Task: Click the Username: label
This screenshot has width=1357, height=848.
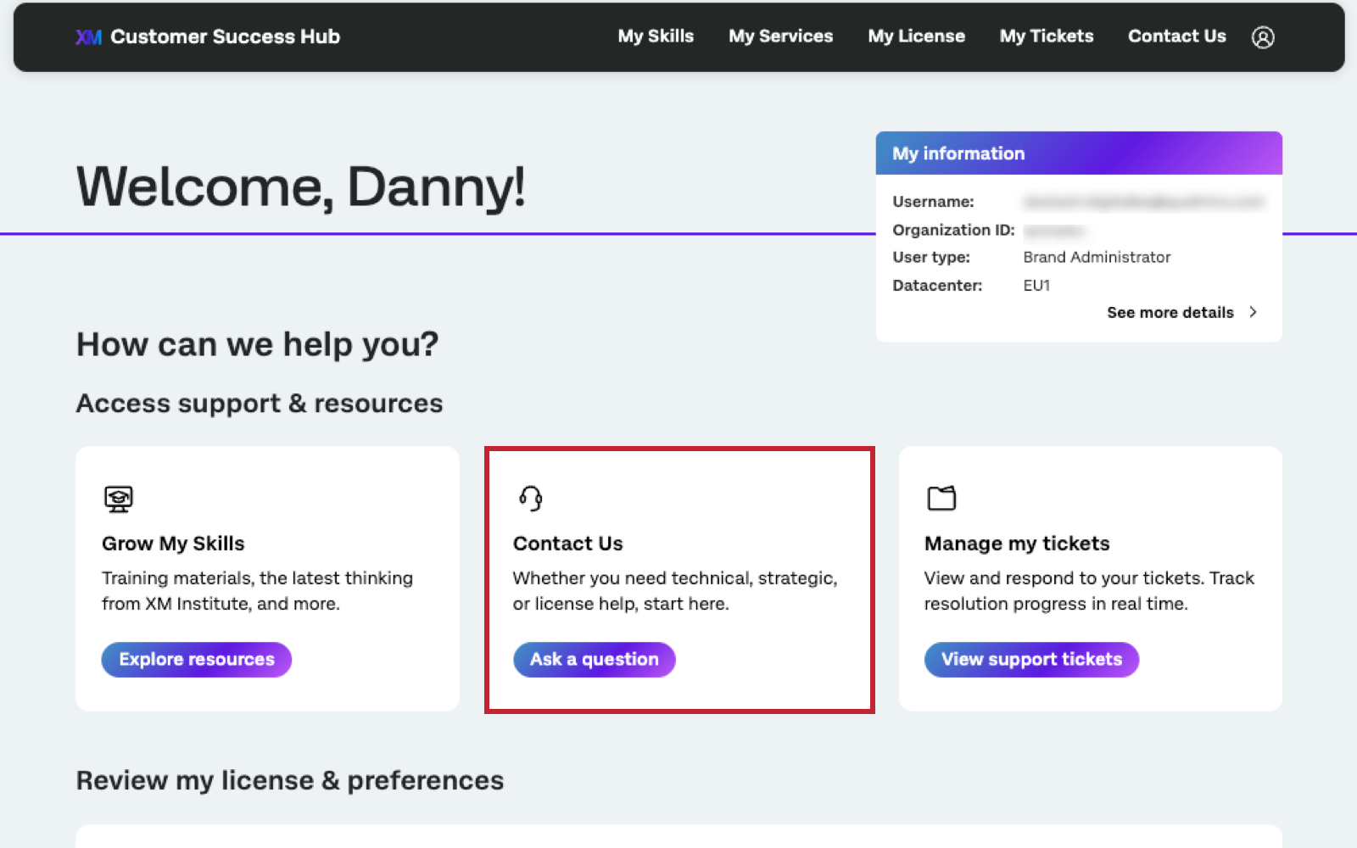Action: click(933, 202)
